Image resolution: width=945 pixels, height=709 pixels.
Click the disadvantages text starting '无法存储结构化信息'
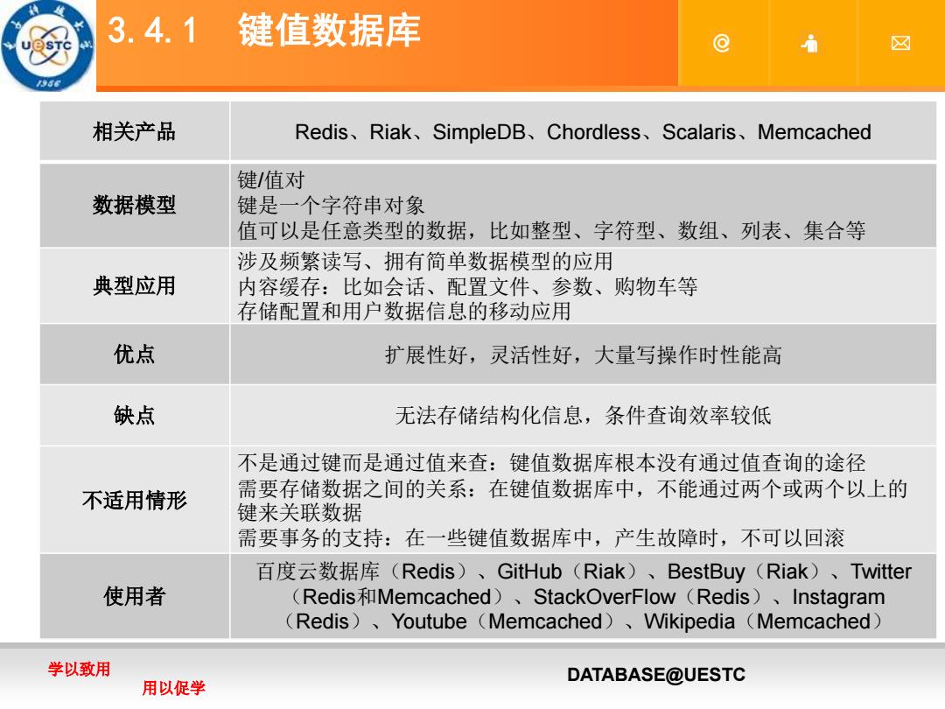(584, 415)
